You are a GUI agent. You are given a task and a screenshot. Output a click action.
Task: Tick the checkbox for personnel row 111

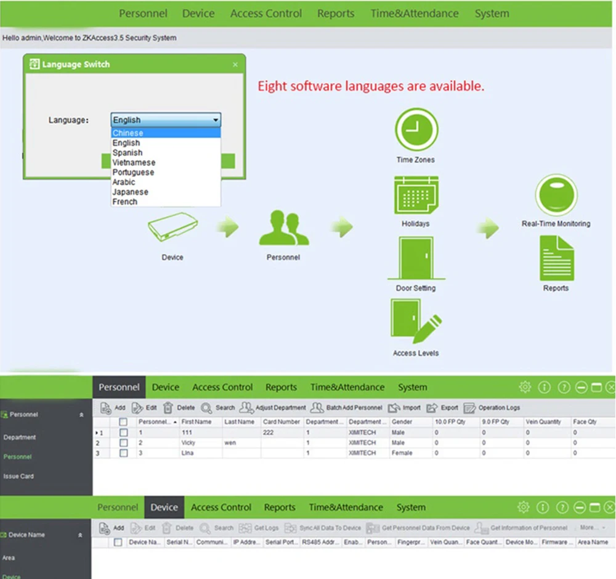tap(123, 433)
